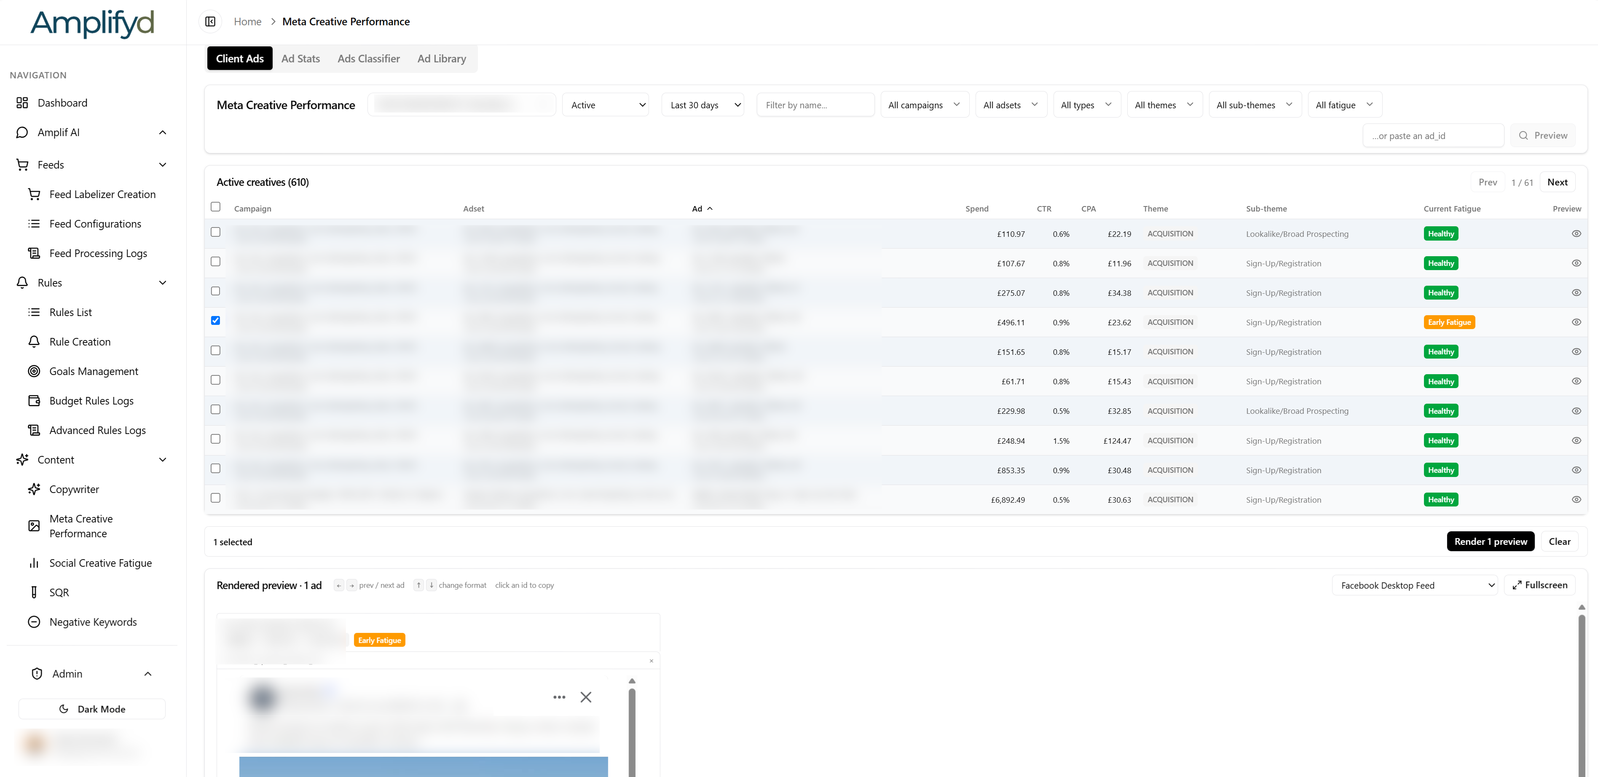Open the All sub-themes filter

[x=1255, y=105]
